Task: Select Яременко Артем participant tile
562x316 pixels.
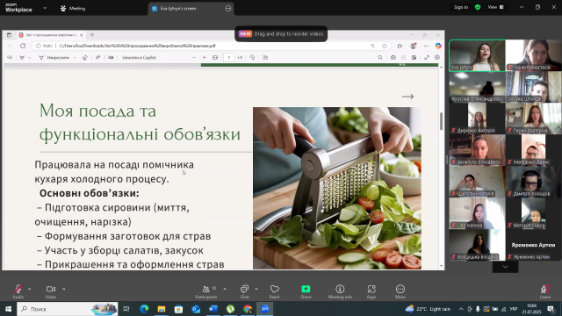Action: pyautogui.click(x=534, y=245)
